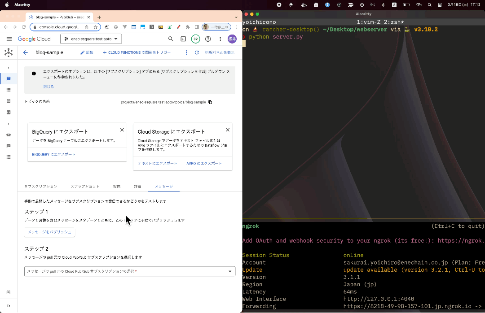Click 閉じる link in info banner

[48, 87]
